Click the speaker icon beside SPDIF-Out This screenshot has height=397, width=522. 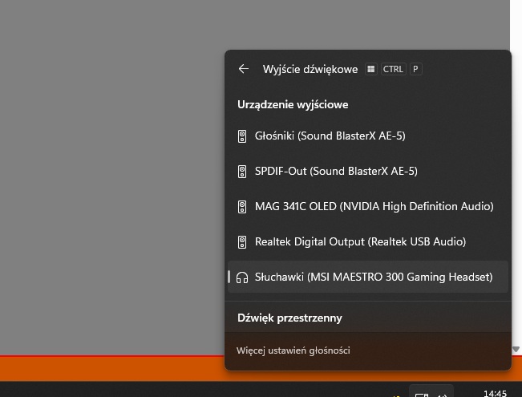tap(242, 172)
